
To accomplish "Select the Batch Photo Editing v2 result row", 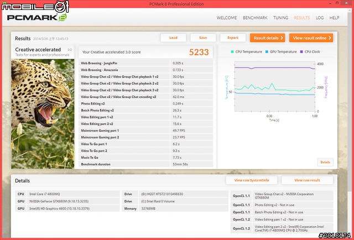I will click(145, 110).
